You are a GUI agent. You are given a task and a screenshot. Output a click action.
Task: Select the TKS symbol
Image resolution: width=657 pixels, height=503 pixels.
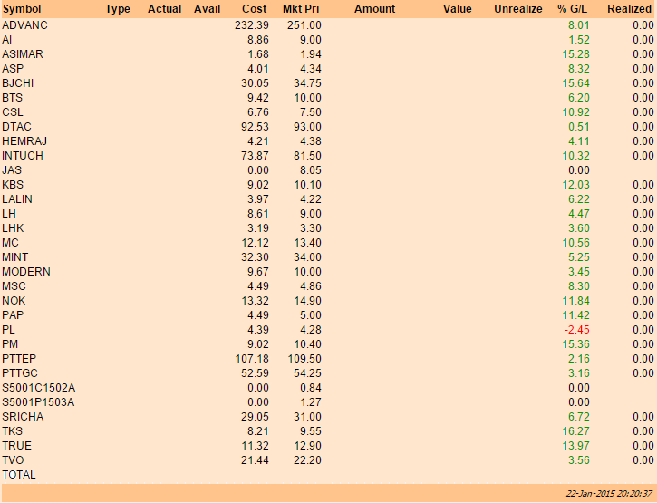click(12, 431)
